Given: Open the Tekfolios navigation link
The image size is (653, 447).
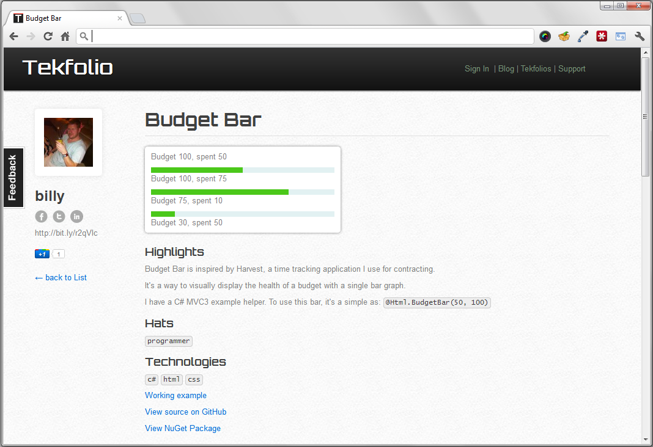Looking at the screenshot, I should point(536,68).
